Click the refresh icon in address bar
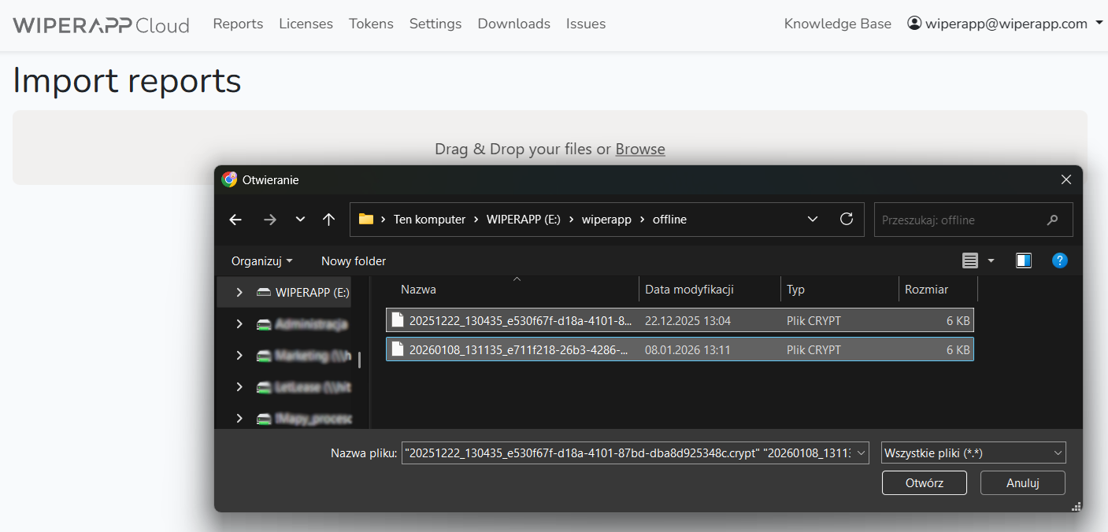 (847, 220)
